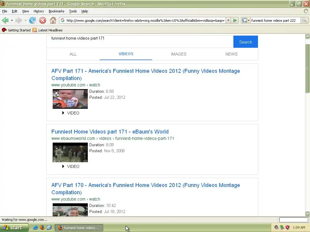Open the Bookmarks menu
This screenshot has height=232, width=310.
click(57, 11)
